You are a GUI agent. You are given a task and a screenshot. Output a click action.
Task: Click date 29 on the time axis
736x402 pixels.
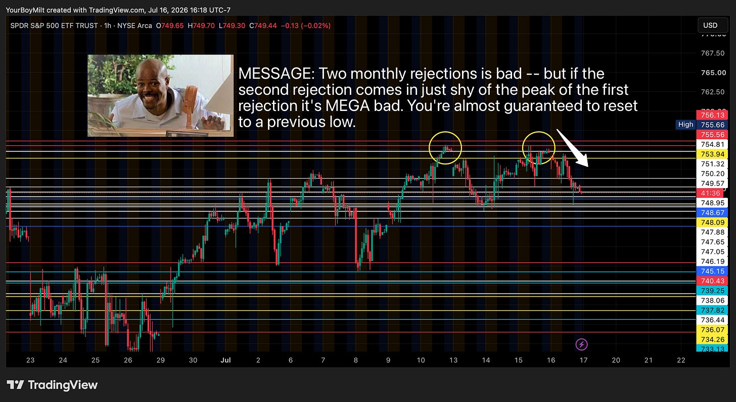pos(161,360)
